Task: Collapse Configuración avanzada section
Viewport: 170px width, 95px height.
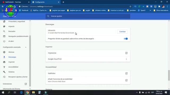Action: point(15,47)
